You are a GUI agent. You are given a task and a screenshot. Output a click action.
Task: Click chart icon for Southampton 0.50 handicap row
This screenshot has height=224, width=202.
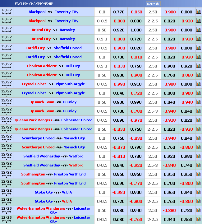tap(198, 175)
